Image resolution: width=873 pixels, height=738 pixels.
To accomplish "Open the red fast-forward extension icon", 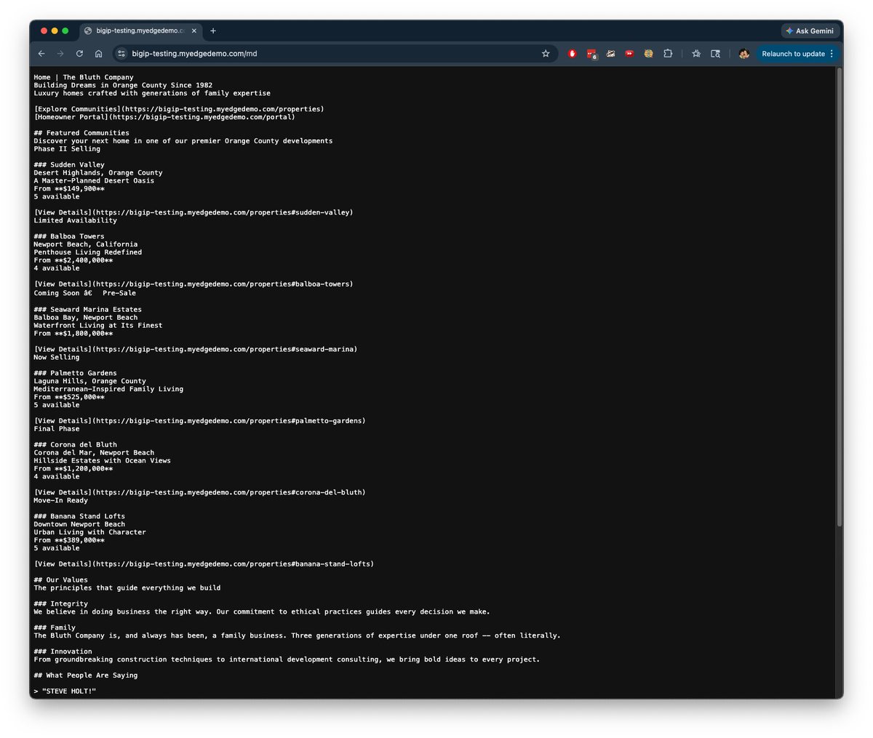I will (x=629, y=54).
